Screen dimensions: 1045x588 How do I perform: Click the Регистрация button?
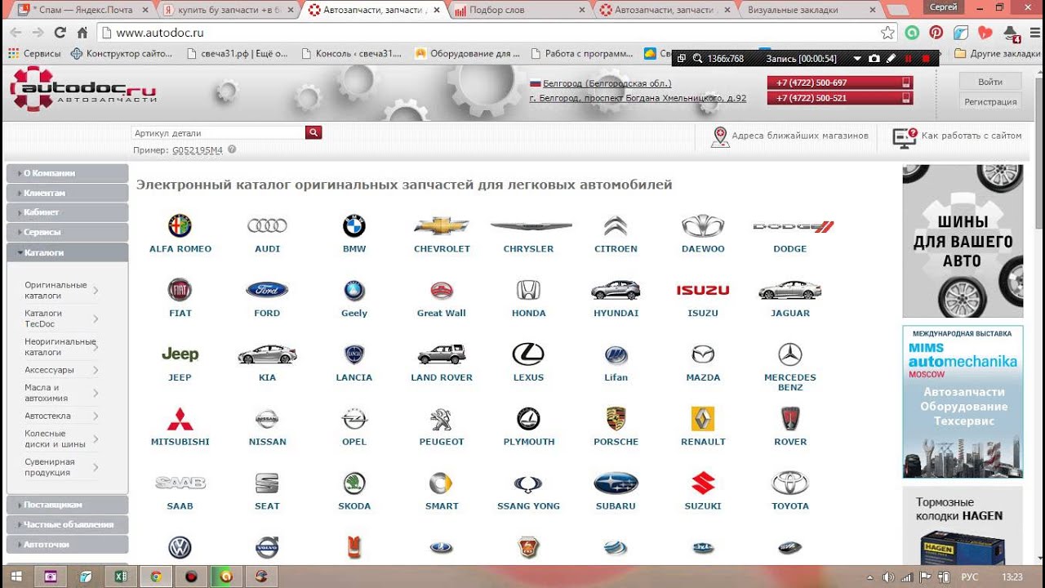(x=990, y=101)
